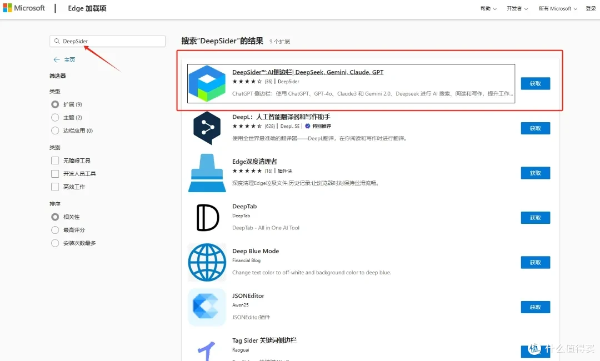600x361 pixels.
Task: Open the JSONEditor blue icon
Action: 207,307
